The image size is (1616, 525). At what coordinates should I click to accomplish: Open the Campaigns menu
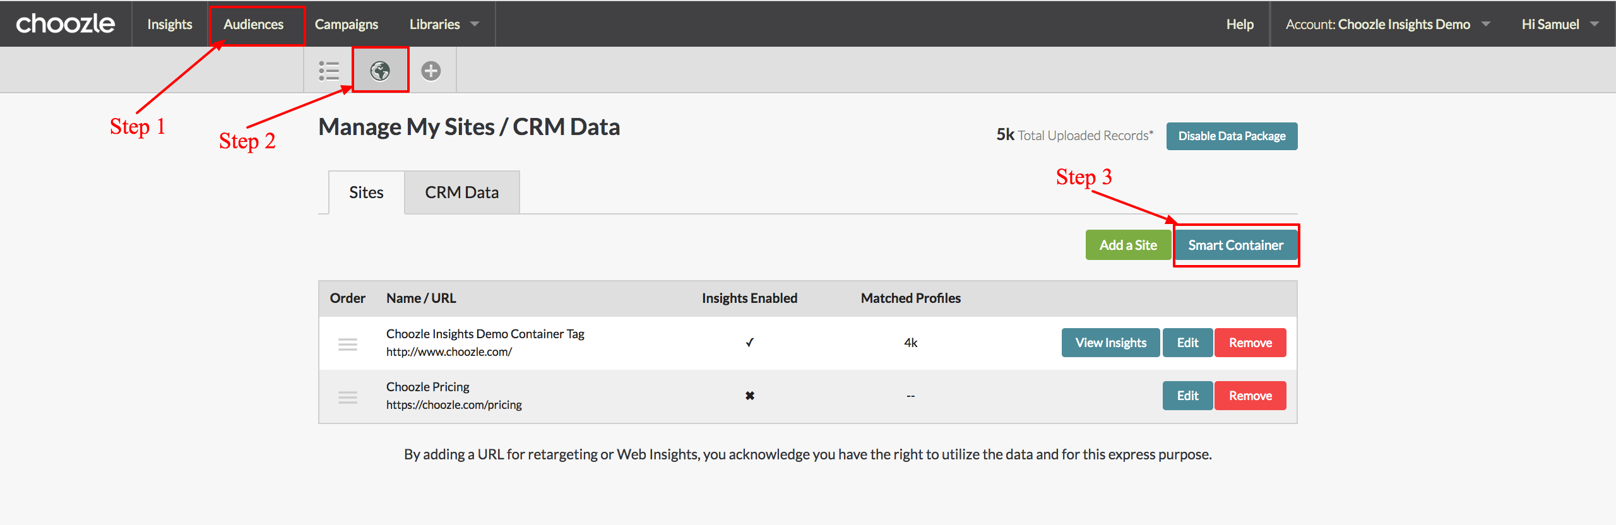(x=347, y=24)
